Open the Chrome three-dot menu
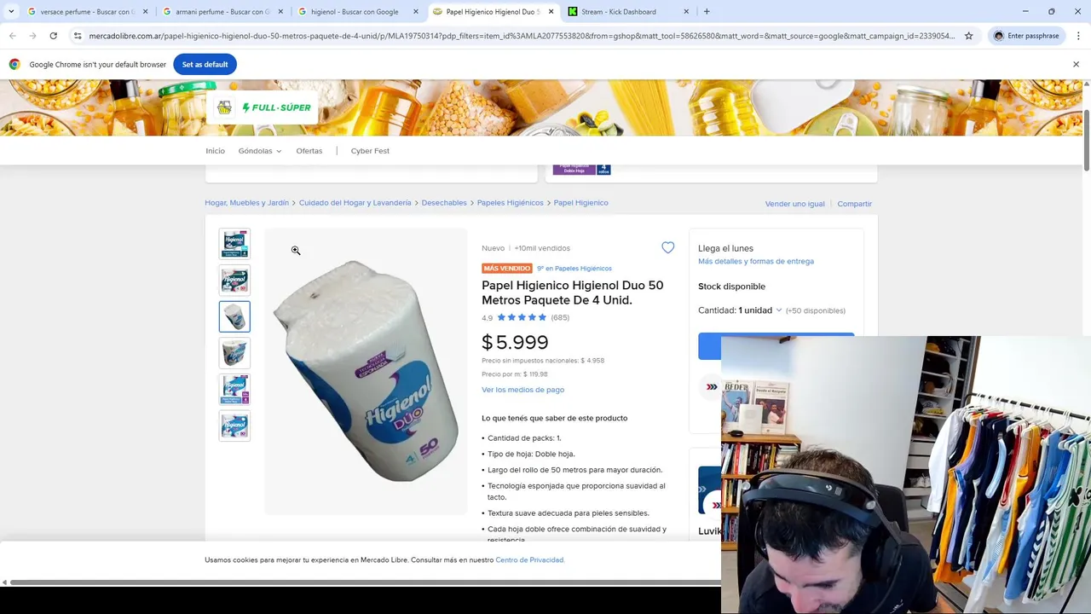Screen dimensions: 1091x614 (1078, 36)
